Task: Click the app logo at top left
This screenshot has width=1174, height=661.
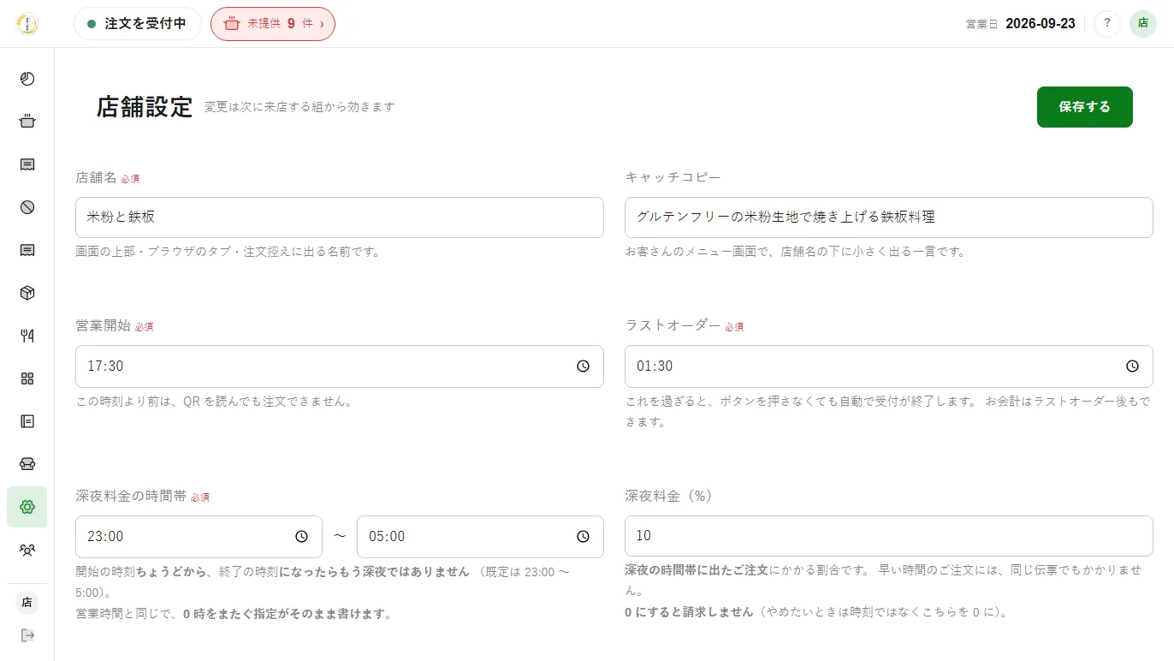Action: point(27,24)
